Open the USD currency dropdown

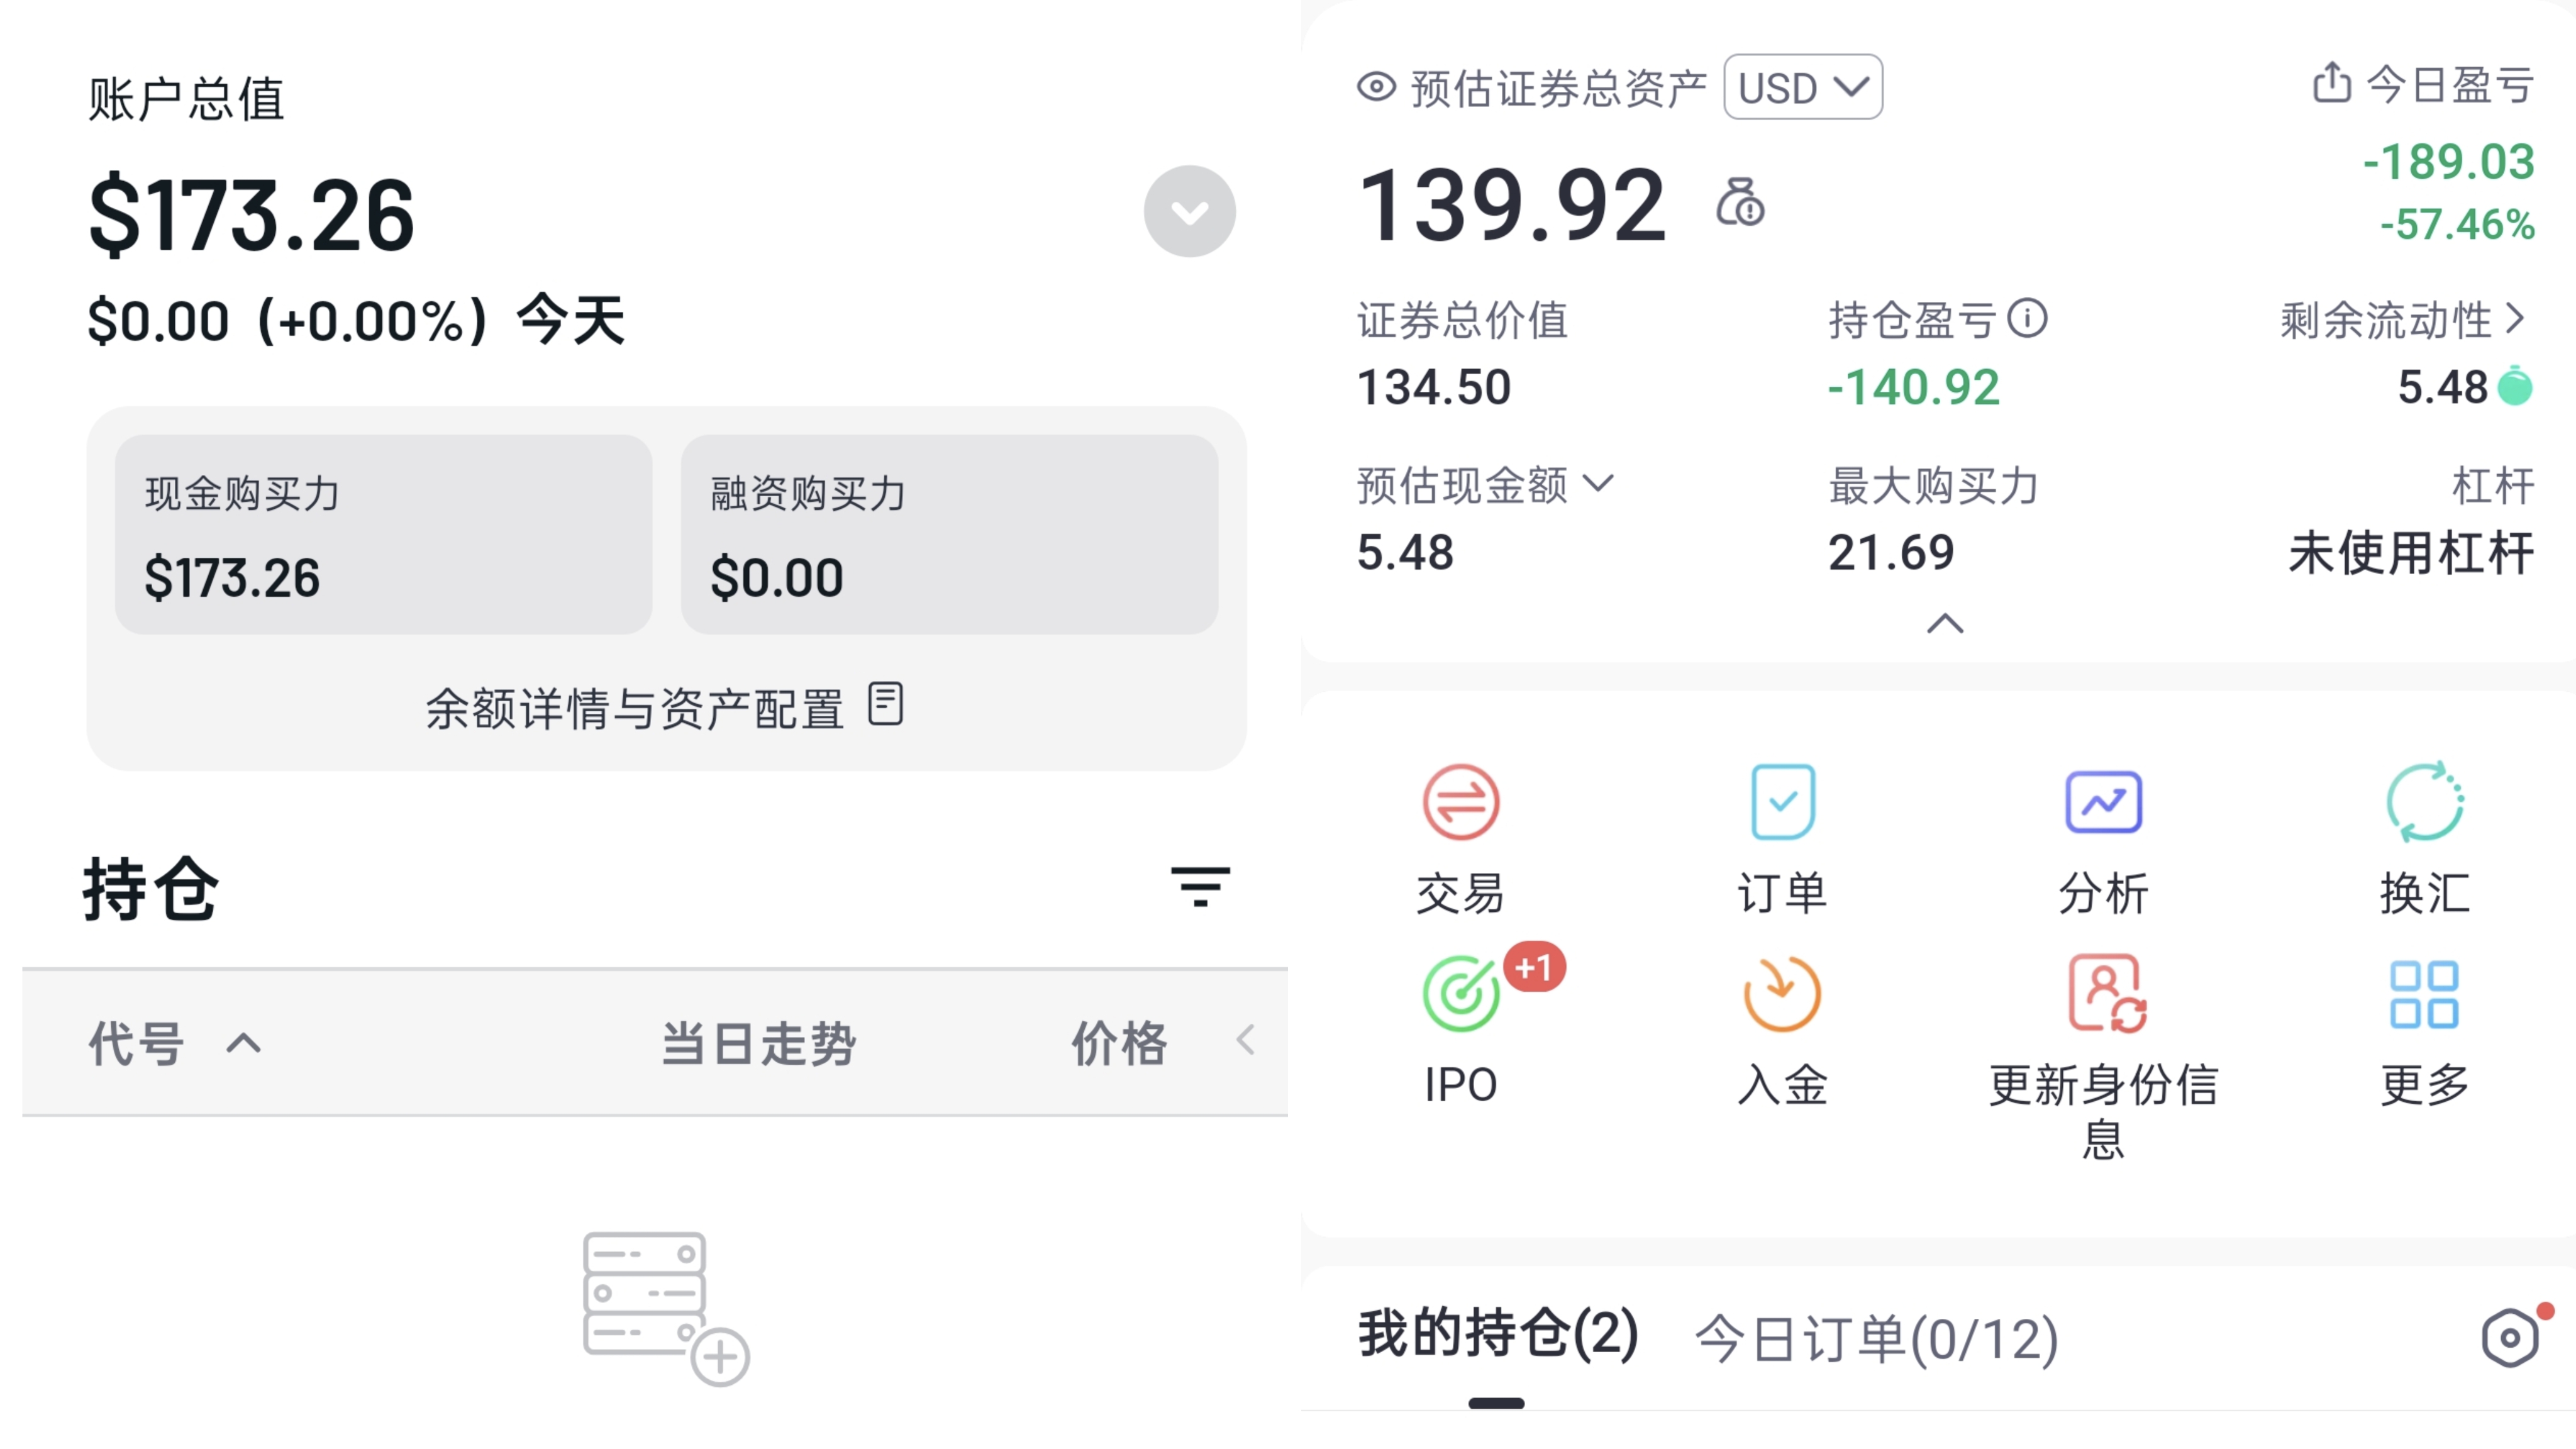point(1803,87)
